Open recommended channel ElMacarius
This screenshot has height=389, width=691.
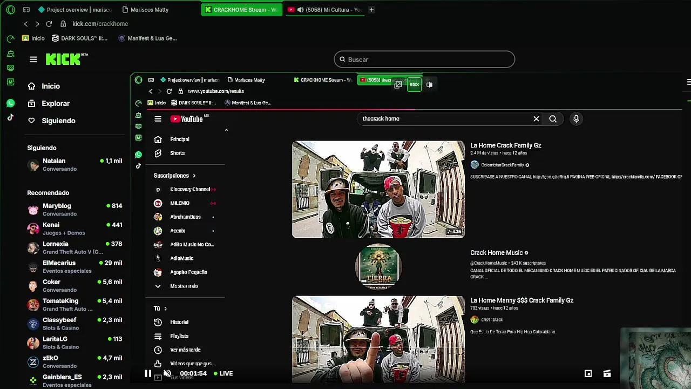[x=74, y=266]
